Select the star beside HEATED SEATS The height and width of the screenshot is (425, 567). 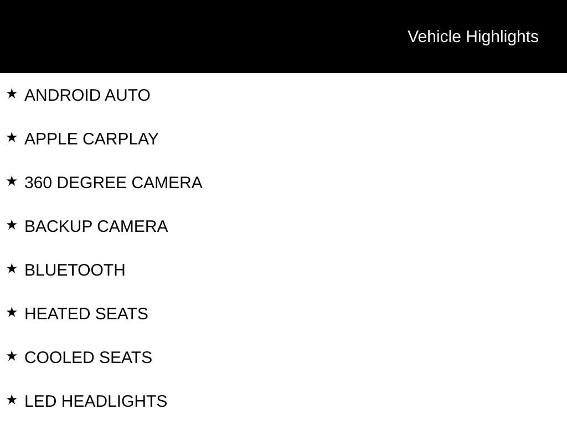click(x=12, y=313)
